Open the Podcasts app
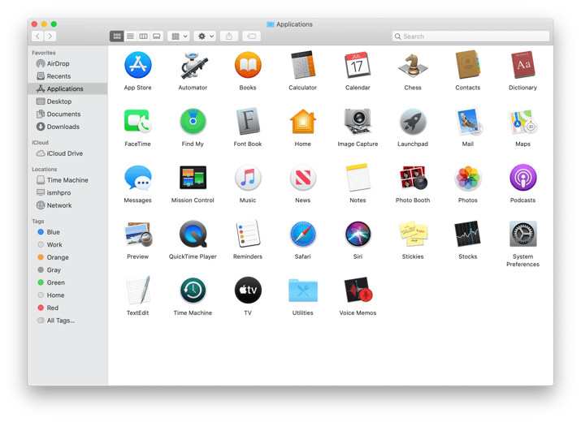The height and width of the screenshot is (422, 581). pyautogui.click(x=522, y=178)
